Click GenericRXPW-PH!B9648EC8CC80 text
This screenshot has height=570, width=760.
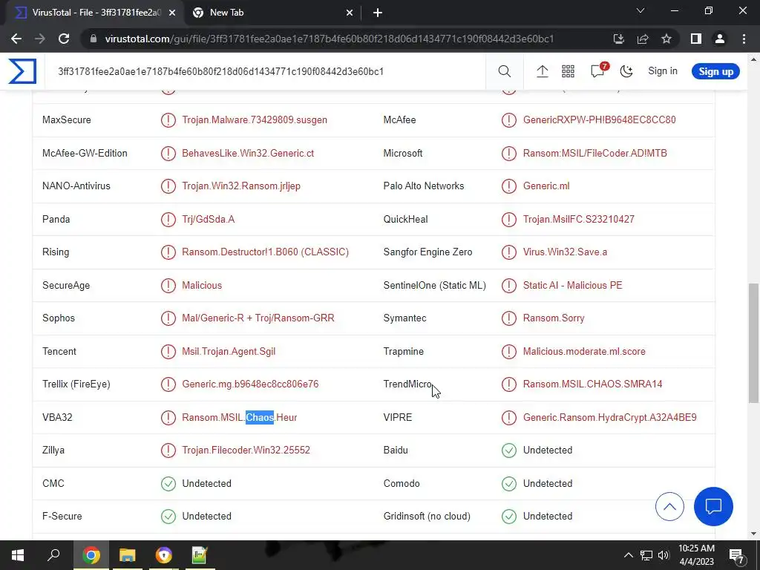(x=599, y=119)
